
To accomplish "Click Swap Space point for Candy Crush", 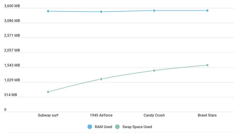I will [154, 70].
